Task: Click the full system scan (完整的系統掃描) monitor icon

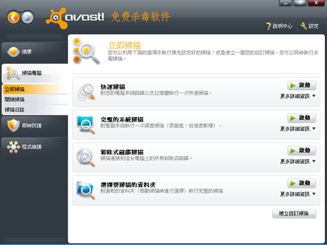Action: coord(87,123)
